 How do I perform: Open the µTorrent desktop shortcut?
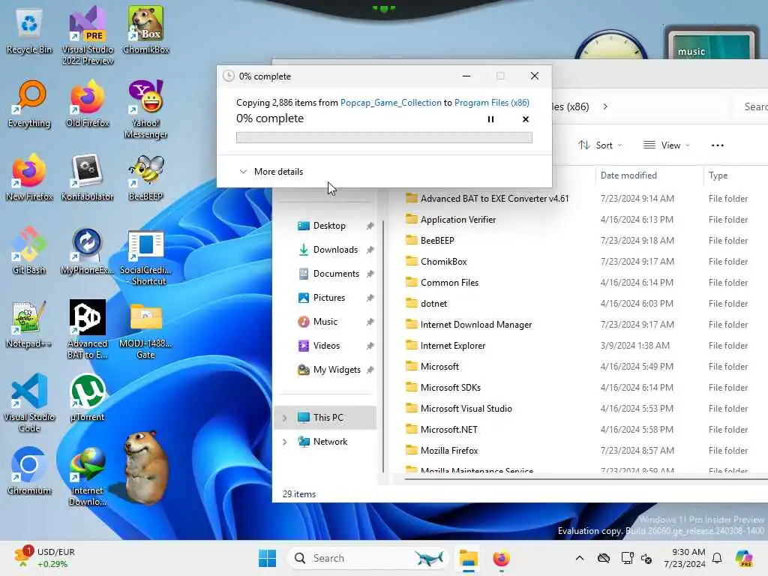pos(88,397)
